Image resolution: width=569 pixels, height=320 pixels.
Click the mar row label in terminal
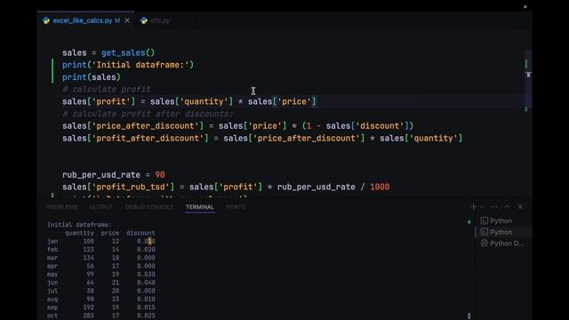tap(52, 258)
